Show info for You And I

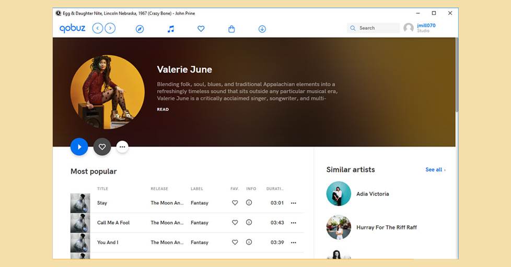click(249, 242)
